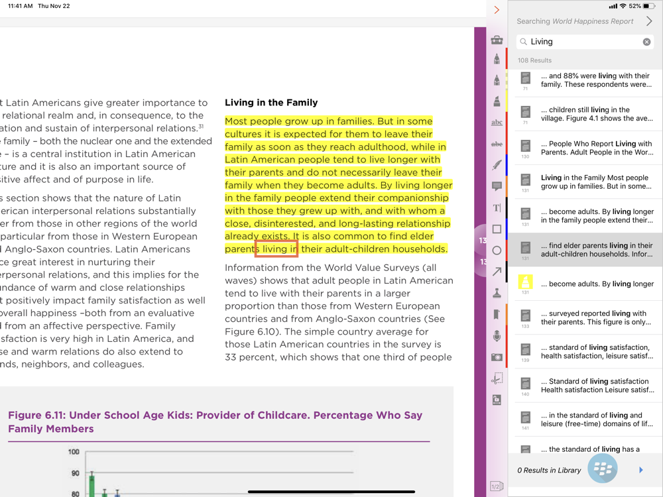The width and height of the screenshot is (663, 497).
Task: Tap the blue arrow beside library results
Action: (641, 470)
